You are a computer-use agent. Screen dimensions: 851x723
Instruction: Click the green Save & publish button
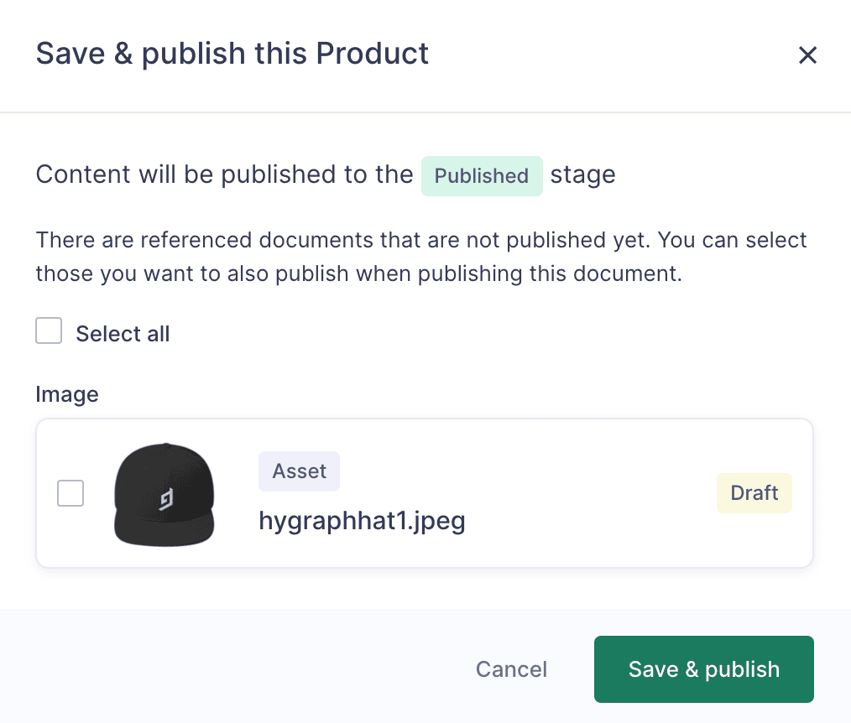tap(703, 669)
